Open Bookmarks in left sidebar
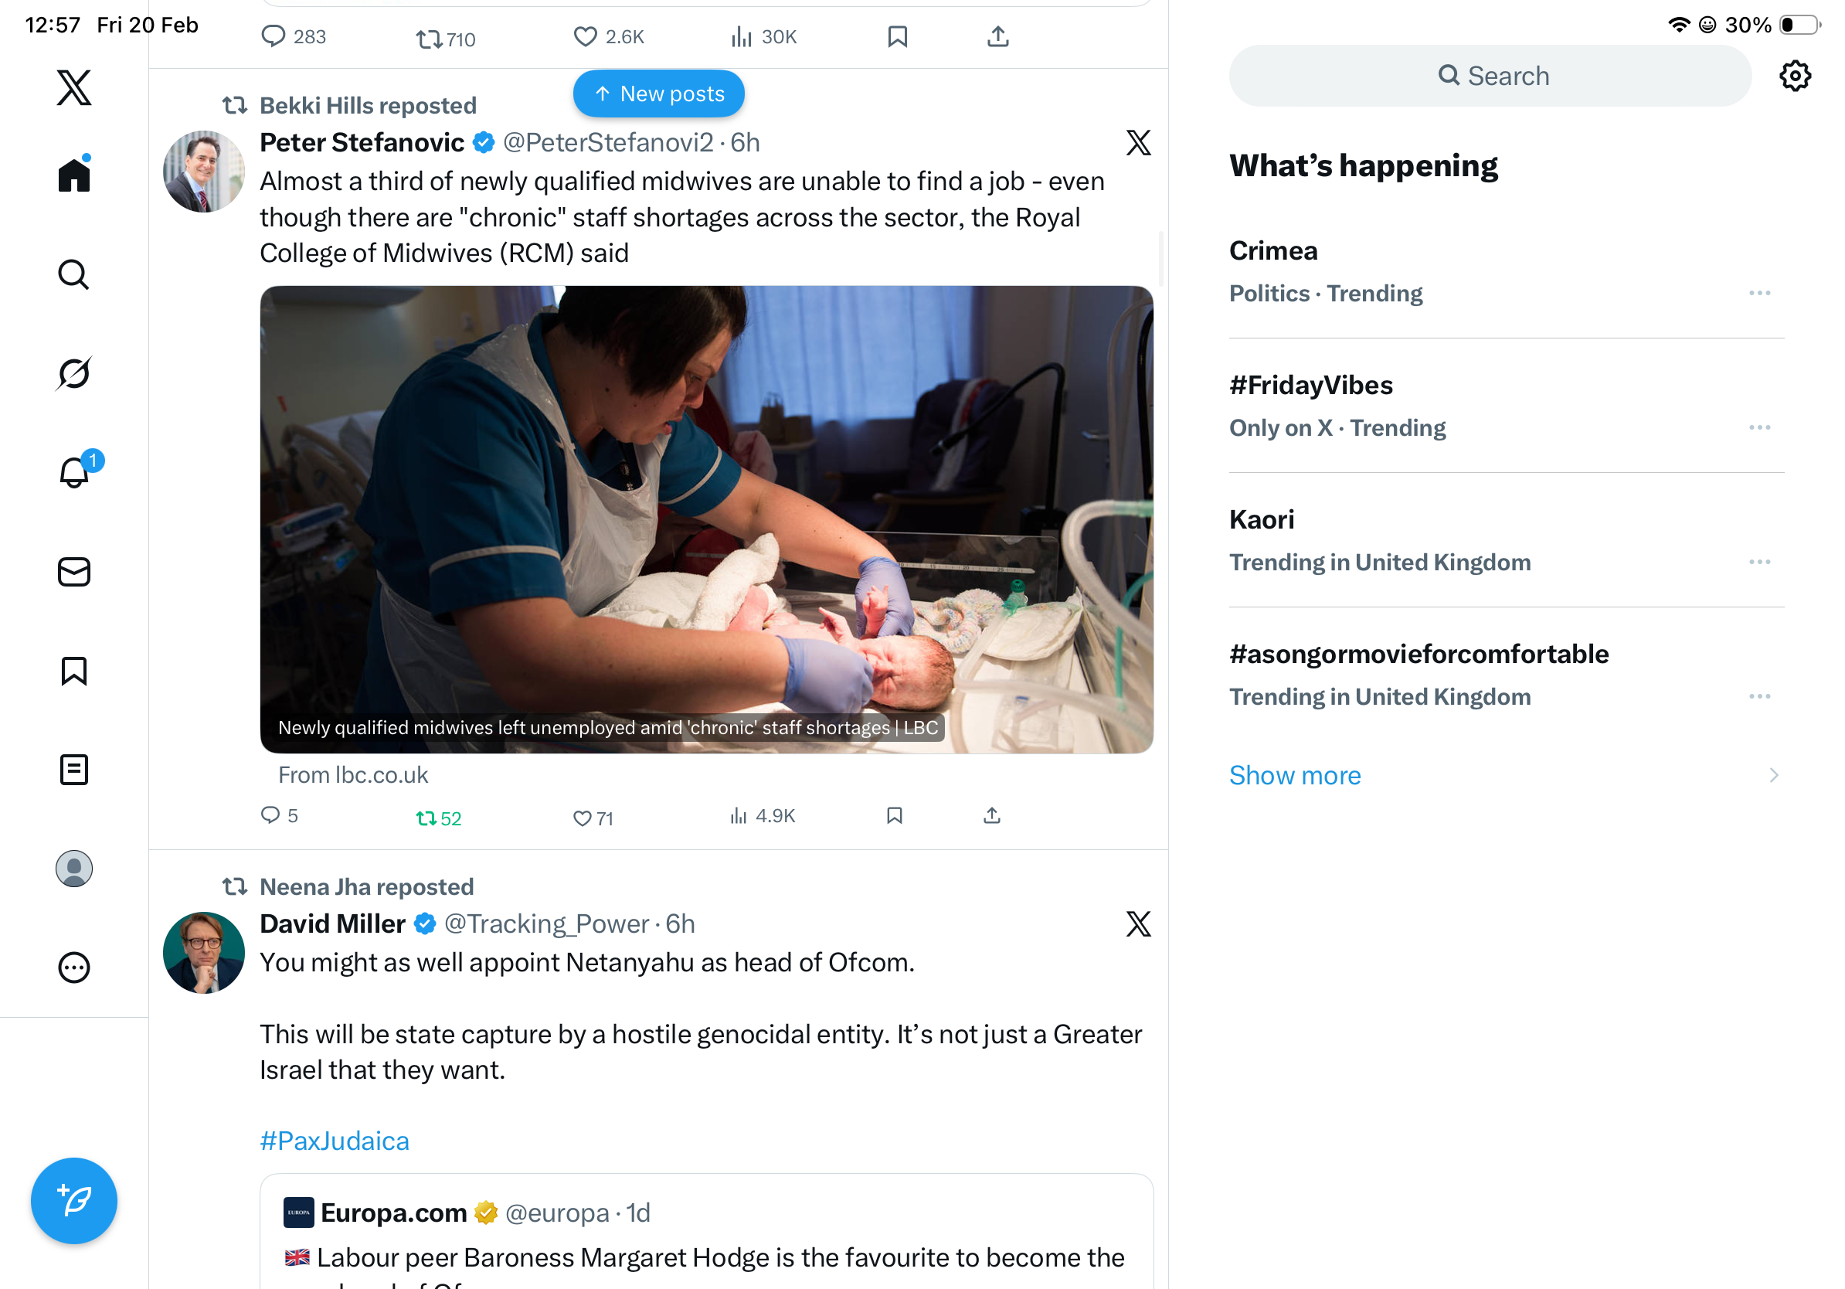The width and height of the screenshot is (1845, 1289). (74, 671)
